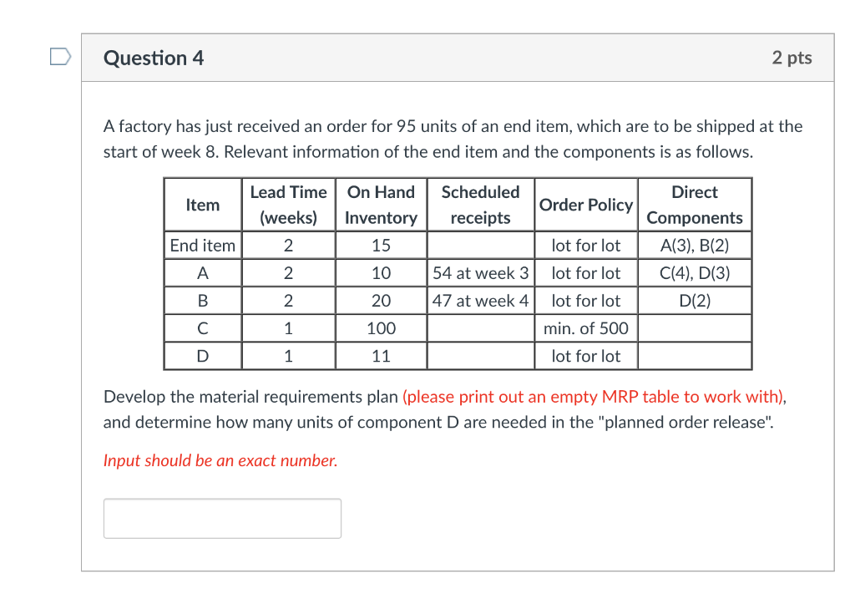Click the On Hand Inventory header
The width and height of the screenshot is (855, 609).
381,205
